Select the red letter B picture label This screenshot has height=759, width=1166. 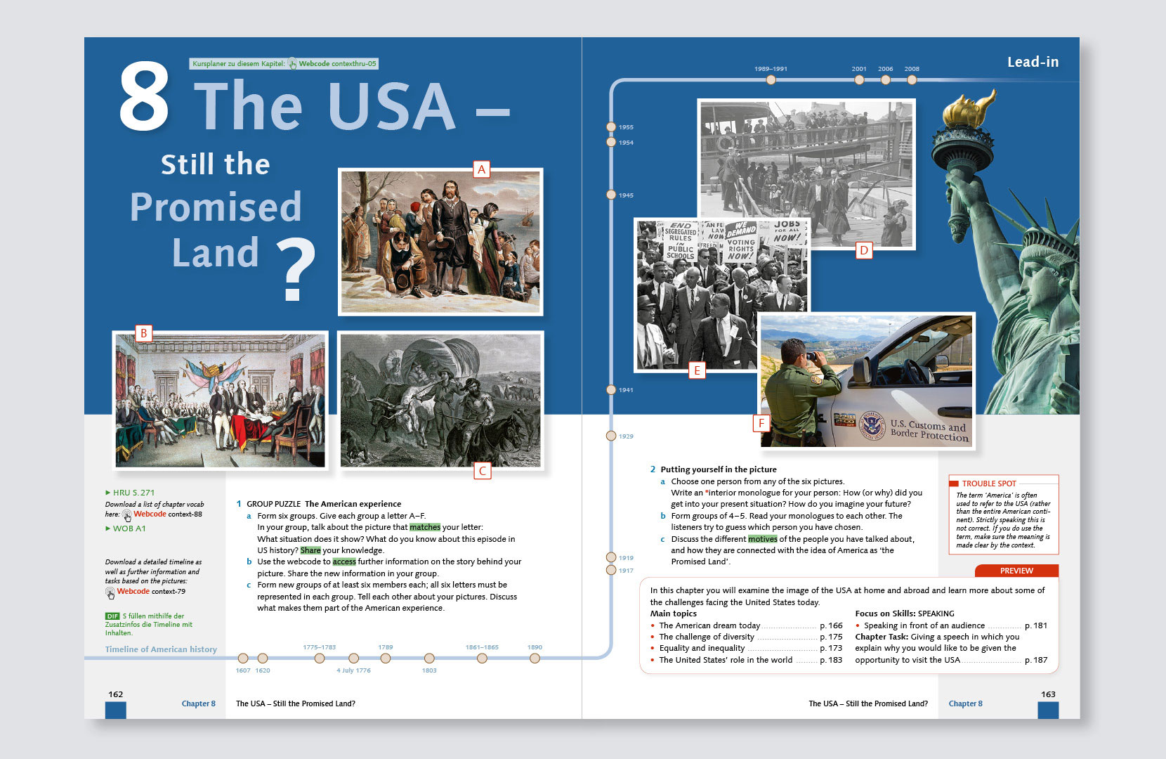point(143,333)
